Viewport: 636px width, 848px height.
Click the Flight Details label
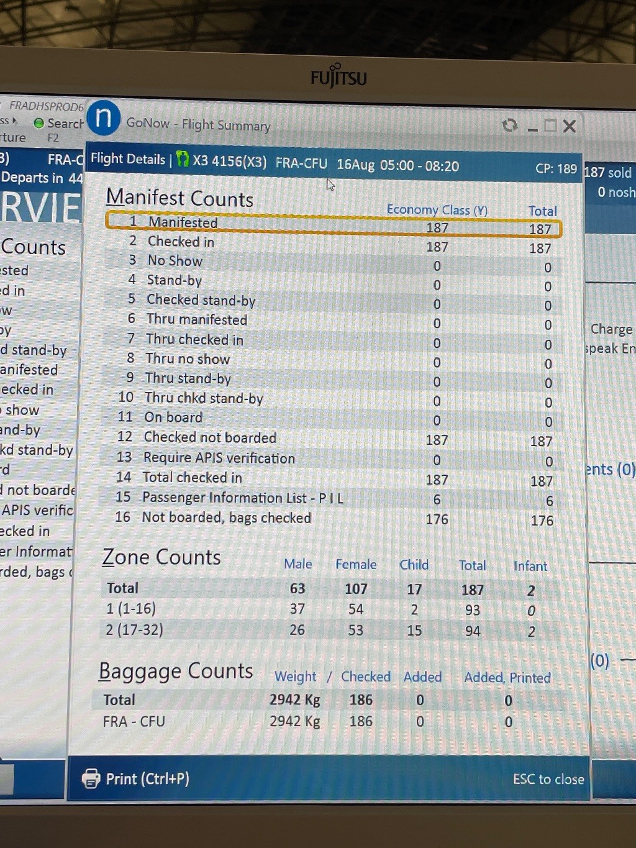128,159
